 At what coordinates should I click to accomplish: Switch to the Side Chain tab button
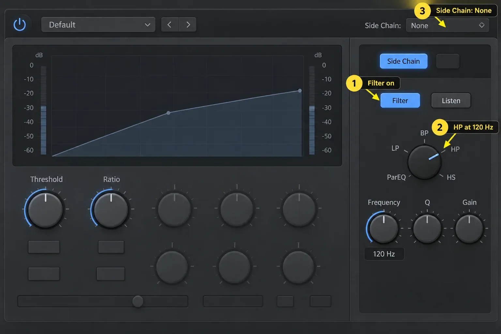pyautogui.click(x=403, y=61)
